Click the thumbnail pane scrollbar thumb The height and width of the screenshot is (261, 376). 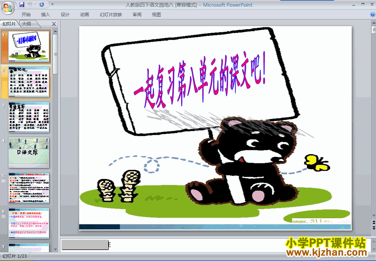[55, 54]
